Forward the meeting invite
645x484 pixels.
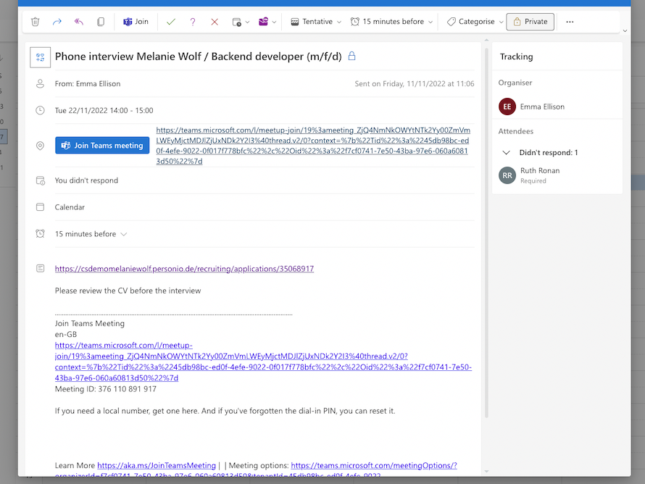tap(57, 22)
